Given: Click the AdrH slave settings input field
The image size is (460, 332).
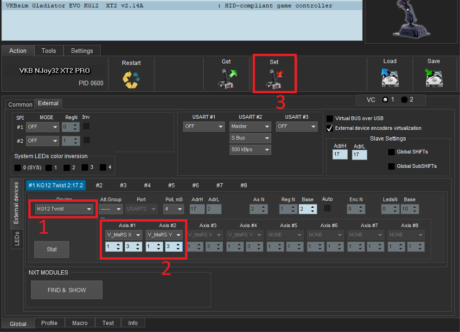Looking at the screenshot, I should pos(339,154).
